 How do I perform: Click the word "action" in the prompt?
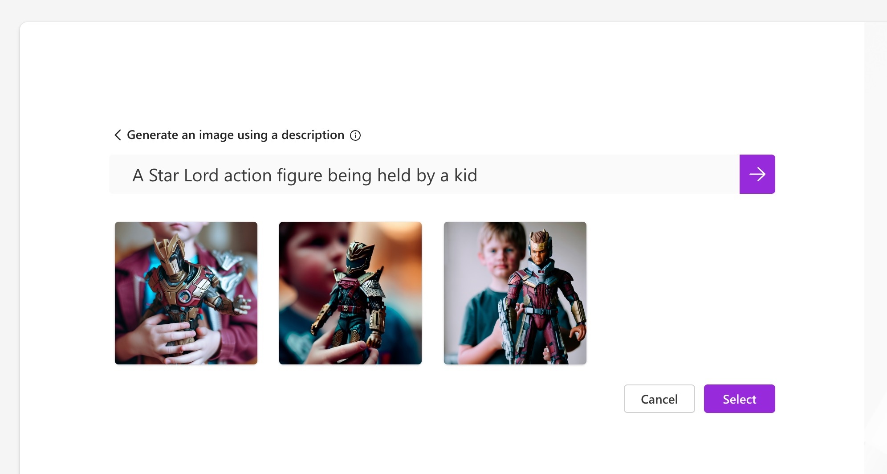click(248, 176)
